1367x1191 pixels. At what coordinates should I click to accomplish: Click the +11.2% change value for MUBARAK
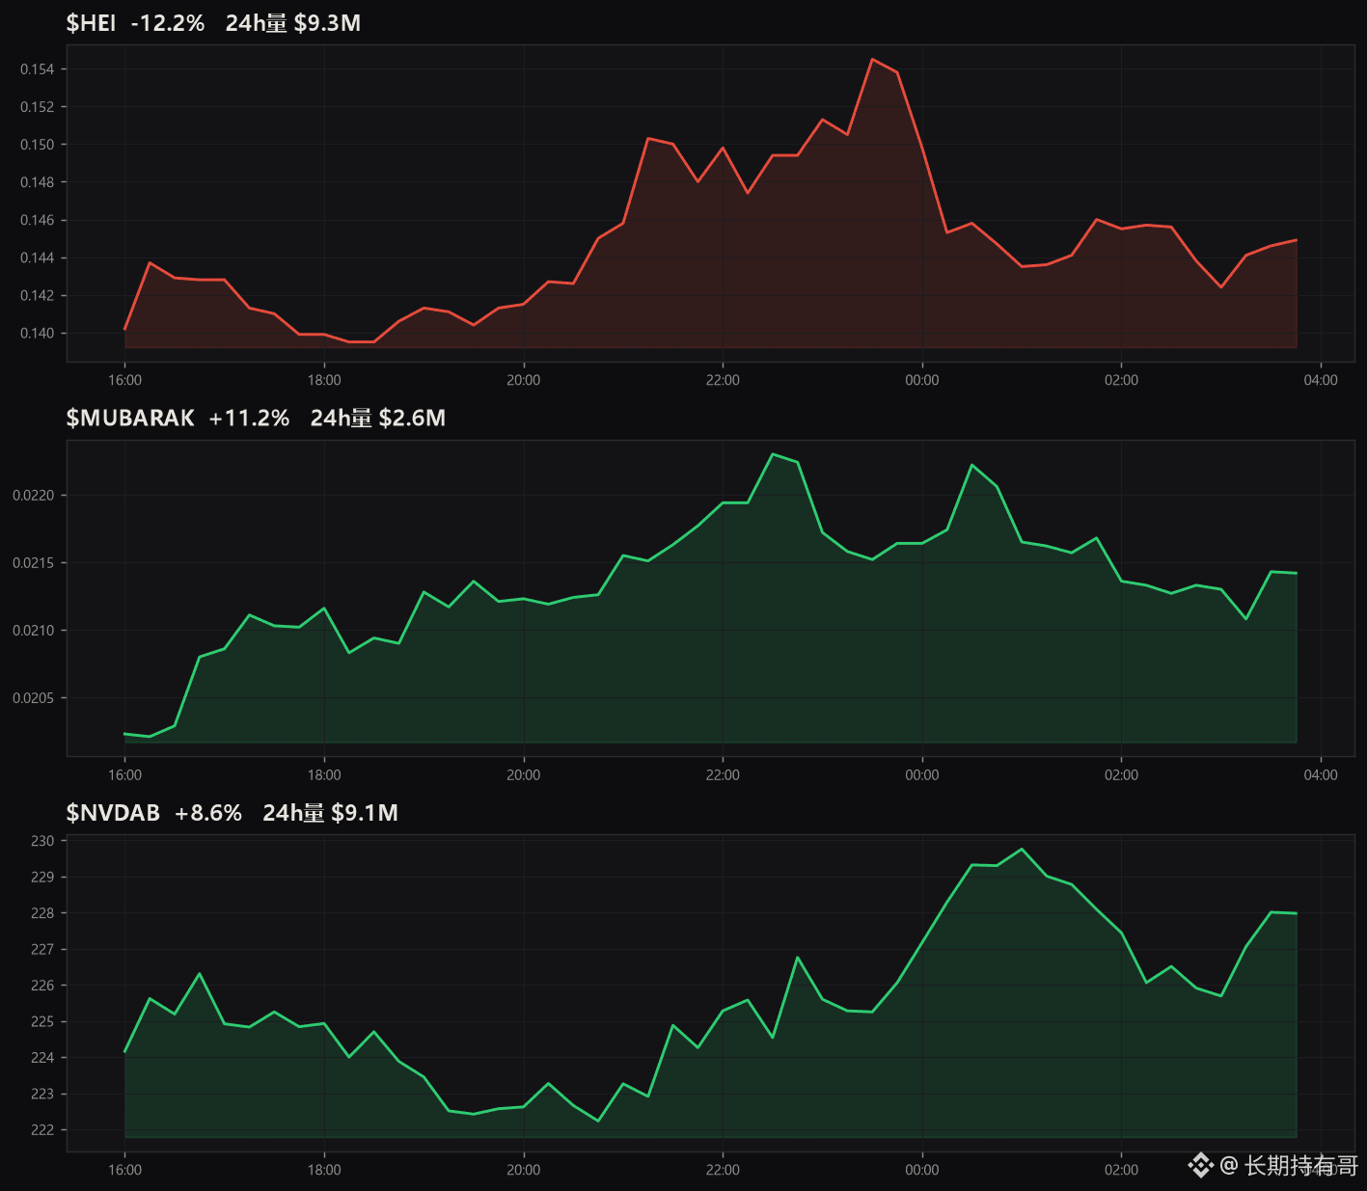[249, 418]
